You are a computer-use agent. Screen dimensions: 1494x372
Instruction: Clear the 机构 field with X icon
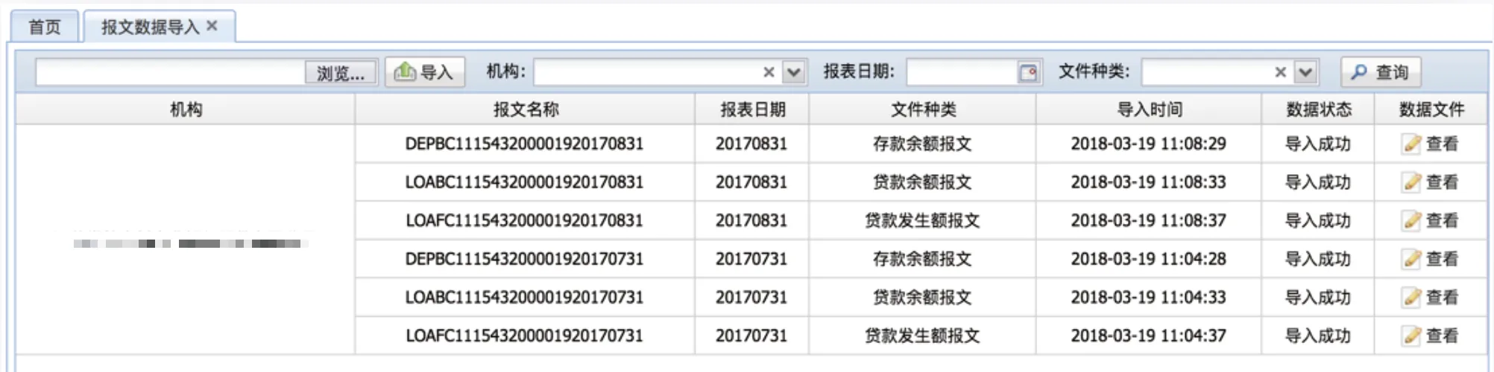point(769,72)
